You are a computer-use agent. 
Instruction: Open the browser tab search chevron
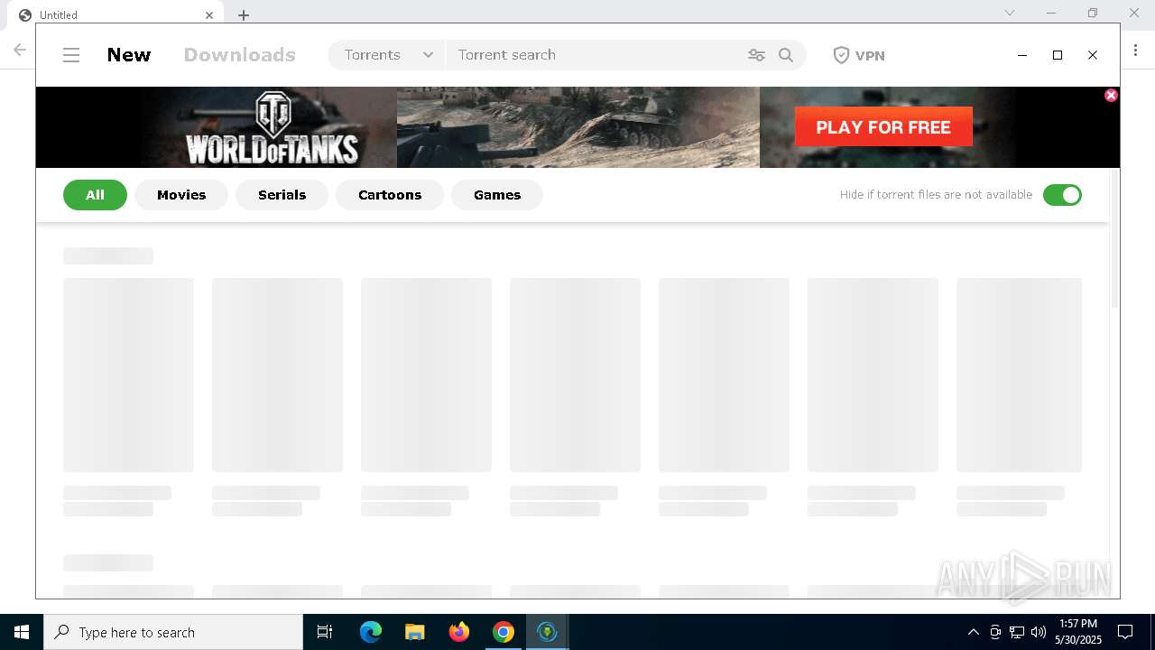(x=1010, y=13)
